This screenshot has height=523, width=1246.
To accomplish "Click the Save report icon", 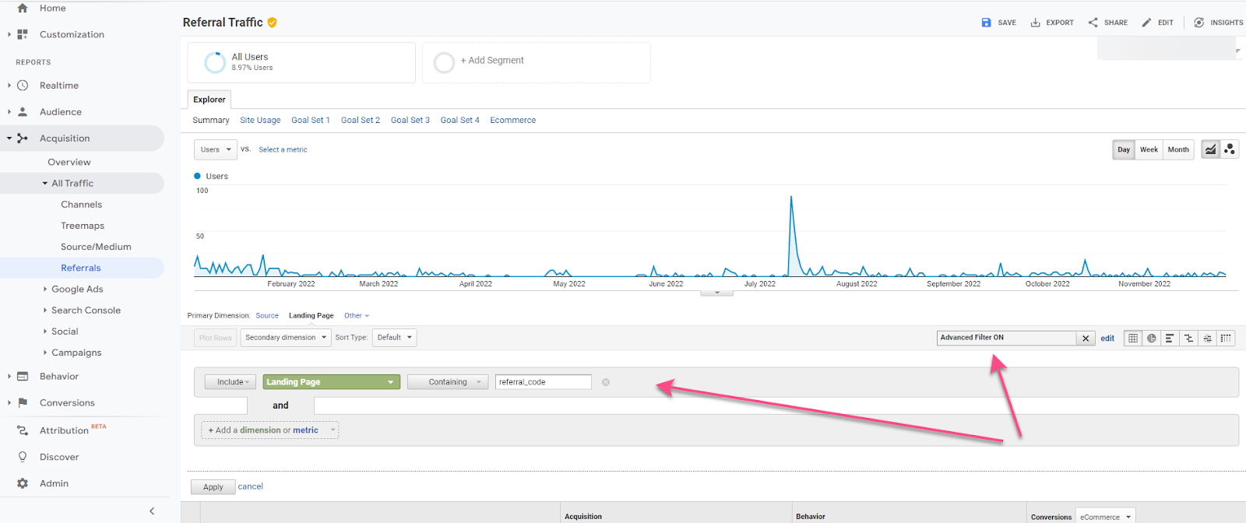I will click(987, 23).
